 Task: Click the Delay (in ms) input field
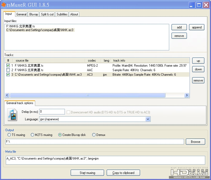(52, 112)
